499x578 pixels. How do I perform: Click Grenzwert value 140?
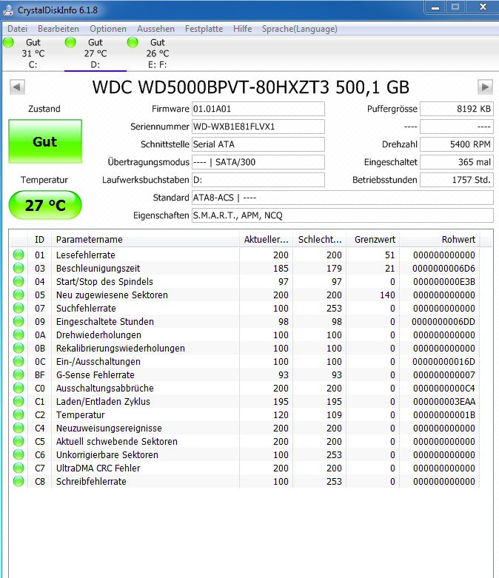coord(387,295)
